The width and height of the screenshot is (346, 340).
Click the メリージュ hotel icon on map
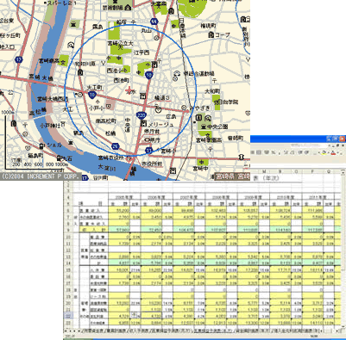[143, 124]
